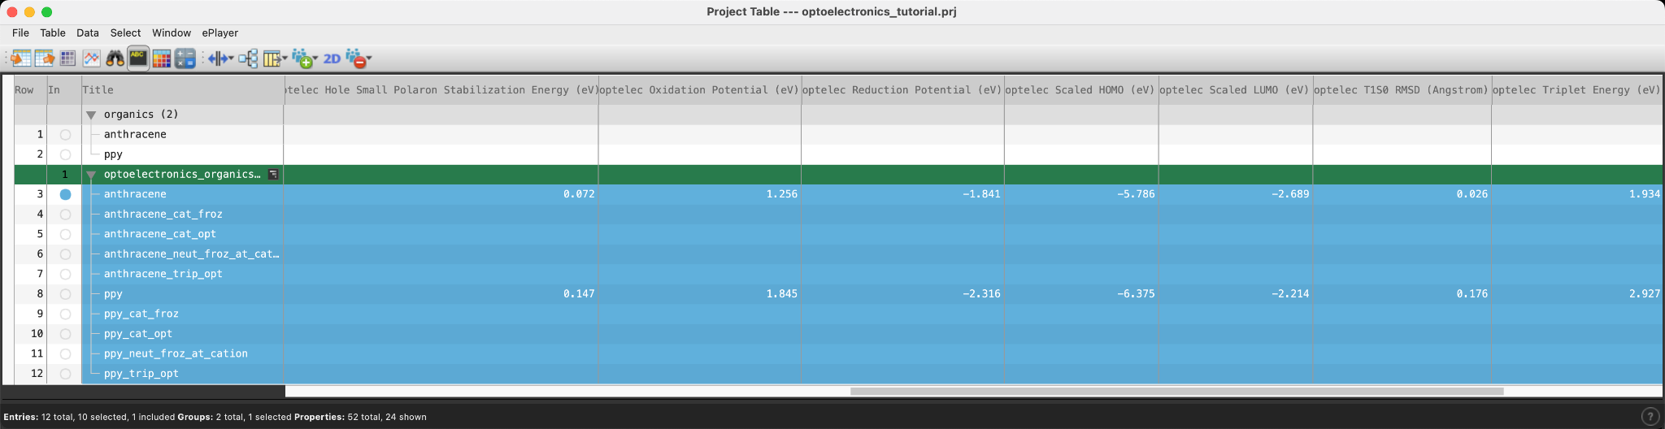Click the binoculars Find icon
The width and height of the screenshot is (1665, 429).
click(x=115, y=58)
